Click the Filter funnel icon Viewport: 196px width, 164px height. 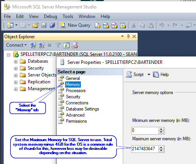tap(58, 45)
